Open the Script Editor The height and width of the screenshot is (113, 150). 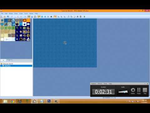point(74,17)
